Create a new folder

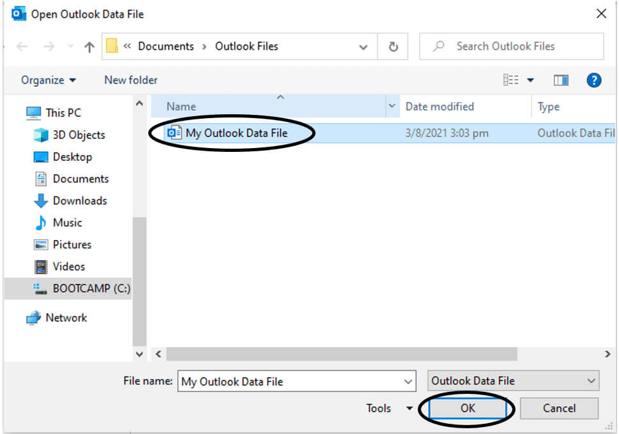[131, 80]
